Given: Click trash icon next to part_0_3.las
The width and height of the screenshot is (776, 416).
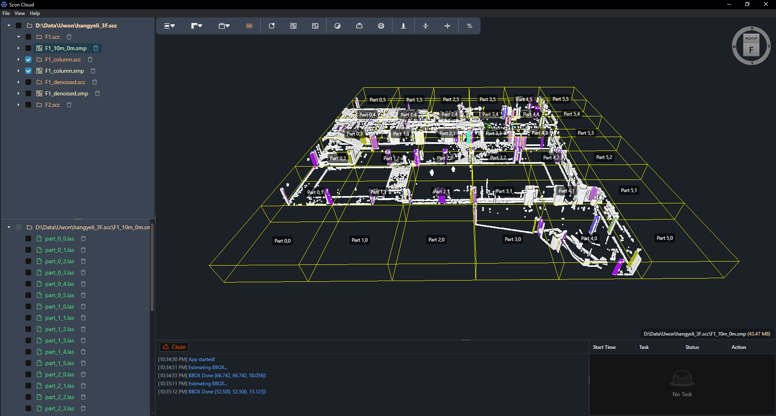Looking at the screenshot, I should point(83,273).
